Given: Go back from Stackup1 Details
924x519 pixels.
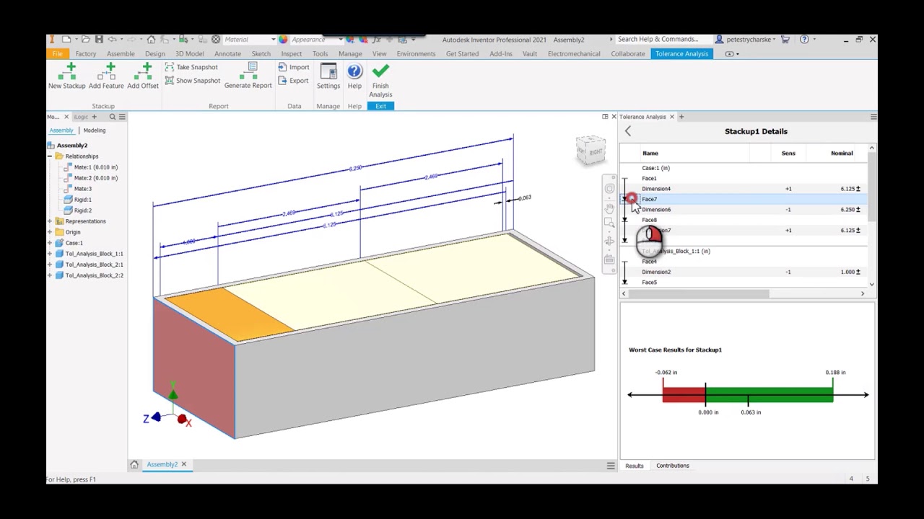Looking at the screenshot, I should (x=628, y=131).
